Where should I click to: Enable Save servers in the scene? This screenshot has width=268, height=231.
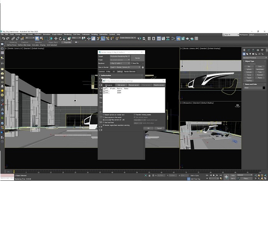(x=103, y=117)
